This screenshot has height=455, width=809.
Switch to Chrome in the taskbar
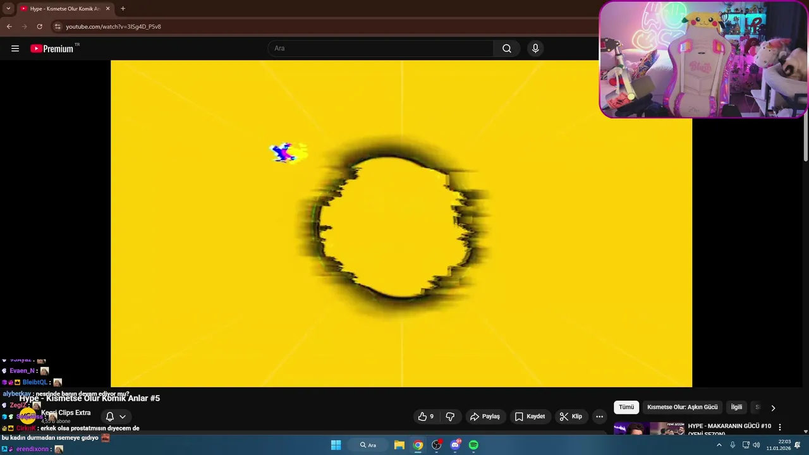[418, 445]
